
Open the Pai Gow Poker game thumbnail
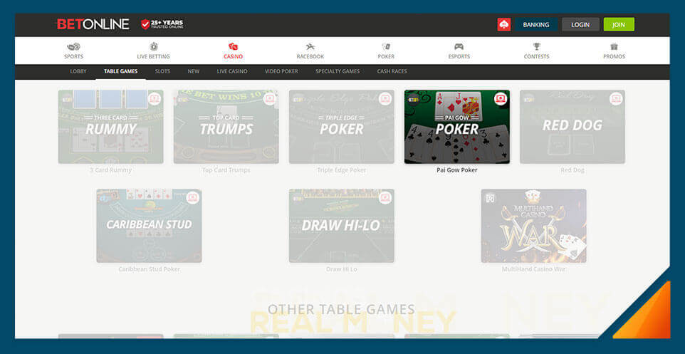coord(457,127)
